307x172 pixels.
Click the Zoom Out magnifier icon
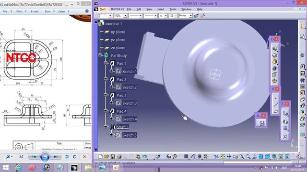coord(248,157)
